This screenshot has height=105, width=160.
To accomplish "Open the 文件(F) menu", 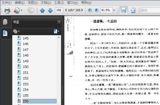I will (x=7, y=3).
